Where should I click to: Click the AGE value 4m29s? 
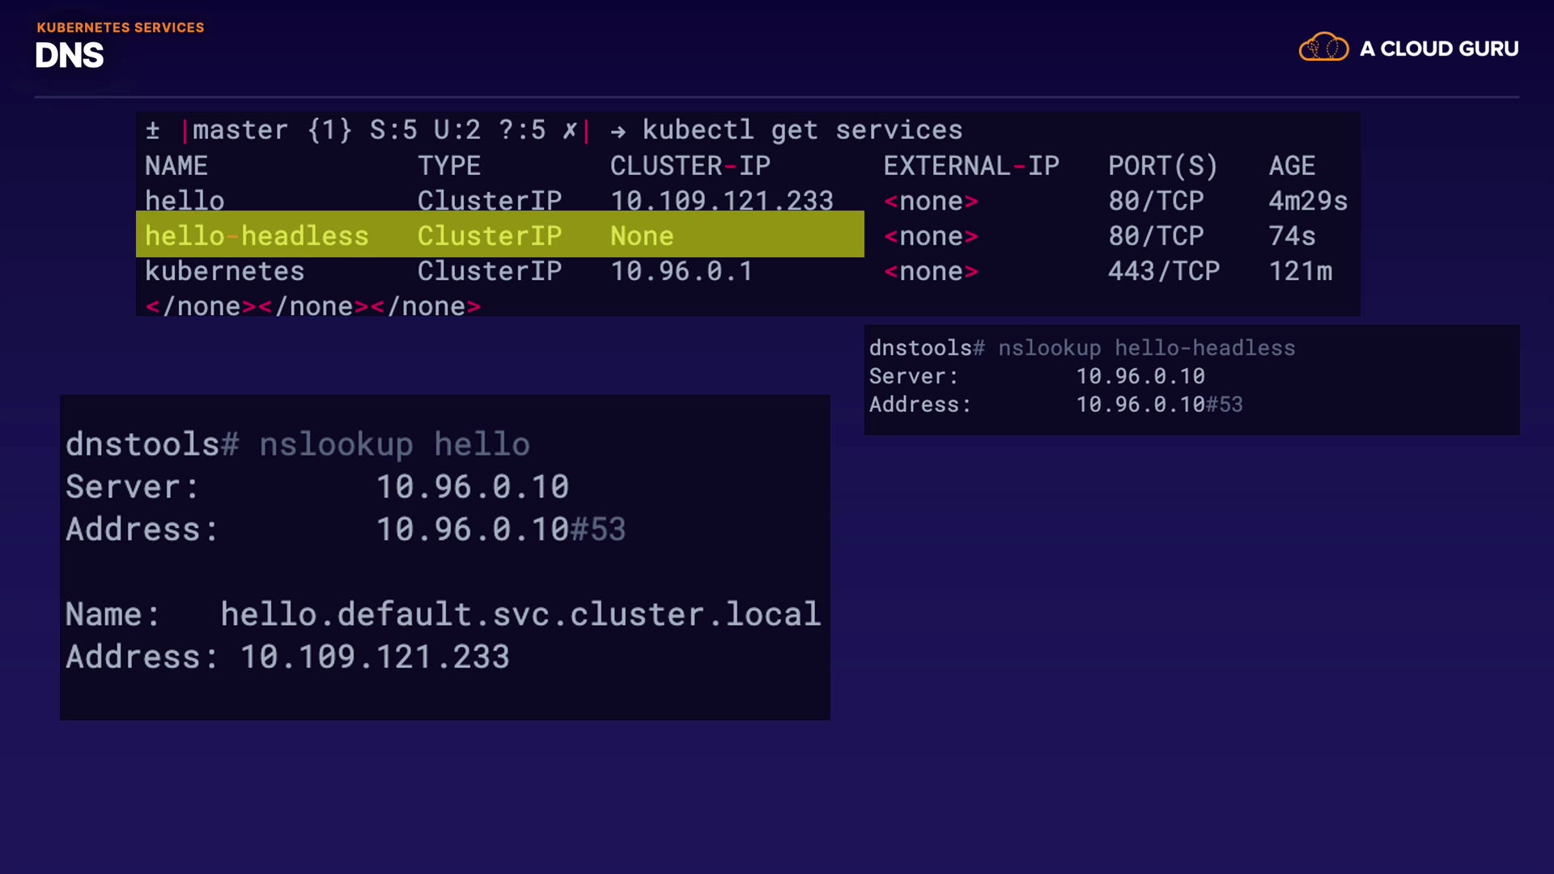pyautogui.click(x=1307, y=201)
